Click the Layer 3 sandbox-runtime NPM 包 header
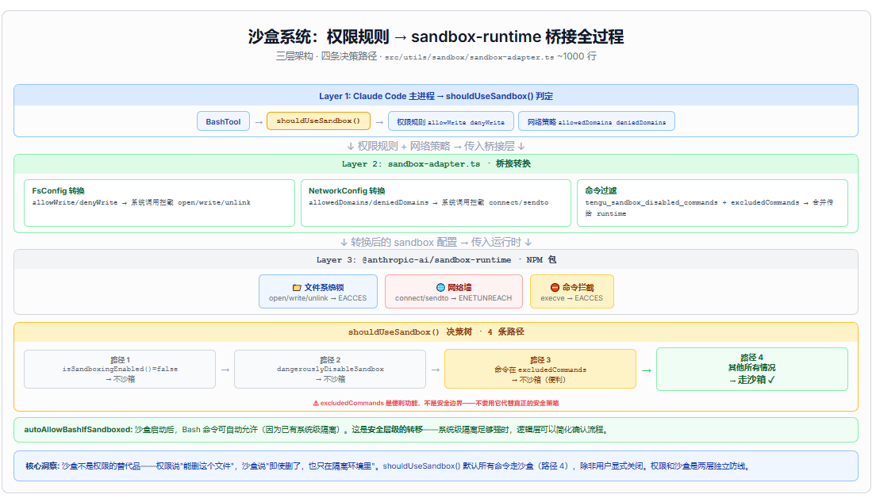The image size is (876, 502). click(x=436, y=259)
